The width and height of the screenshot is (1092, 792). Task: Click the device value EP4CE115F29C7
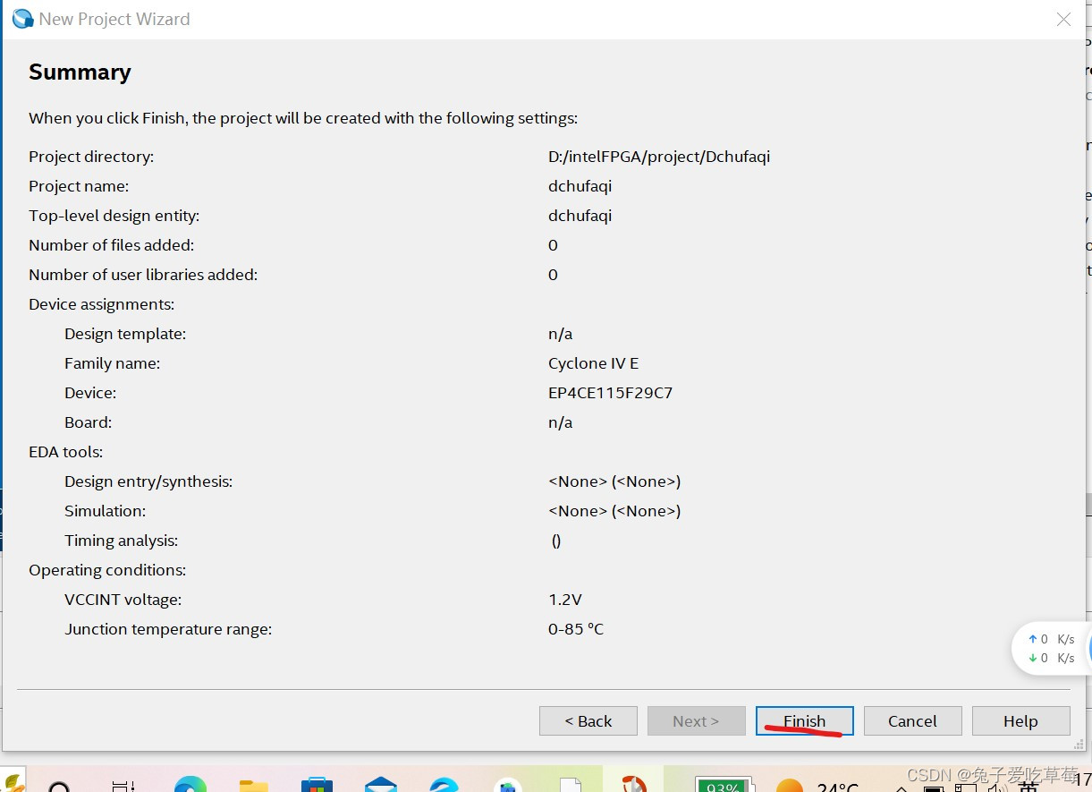pyautogui.click(x=610, y=393)
